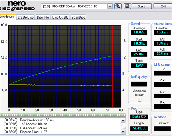
Task: Click the Elapsed Time log entry
Action: pyautogui.click(x=25, y=132)
